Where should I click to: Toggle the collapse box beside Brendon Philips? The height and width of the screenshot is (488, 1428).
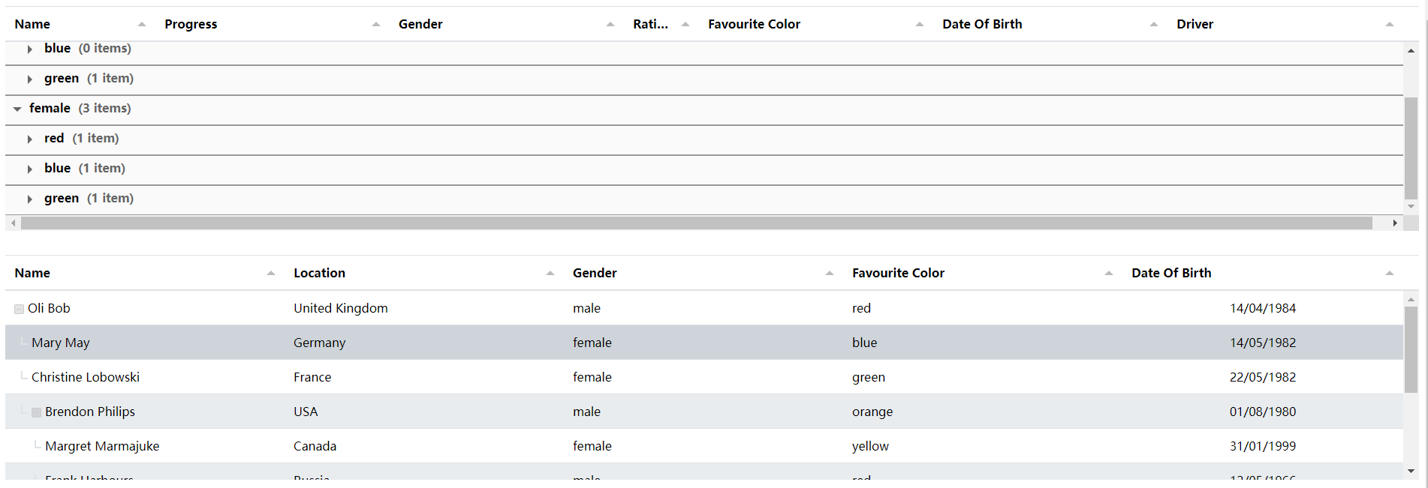[36, 412]
